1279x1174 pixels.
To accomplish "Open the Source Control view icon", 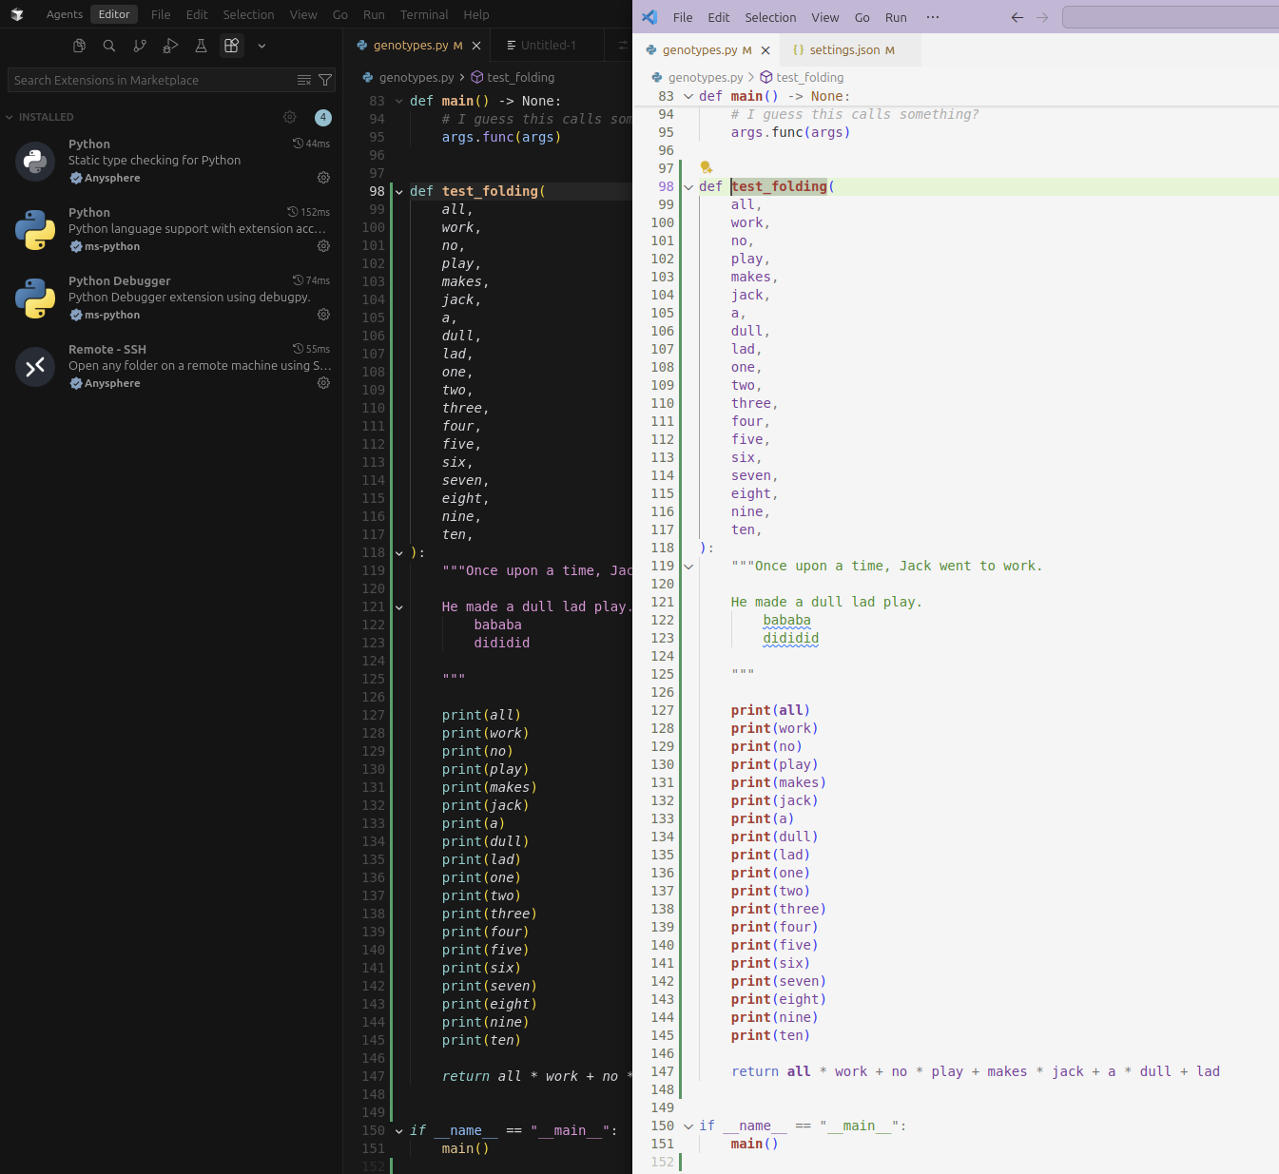I will pyautogui.click(x=140, y=46).
